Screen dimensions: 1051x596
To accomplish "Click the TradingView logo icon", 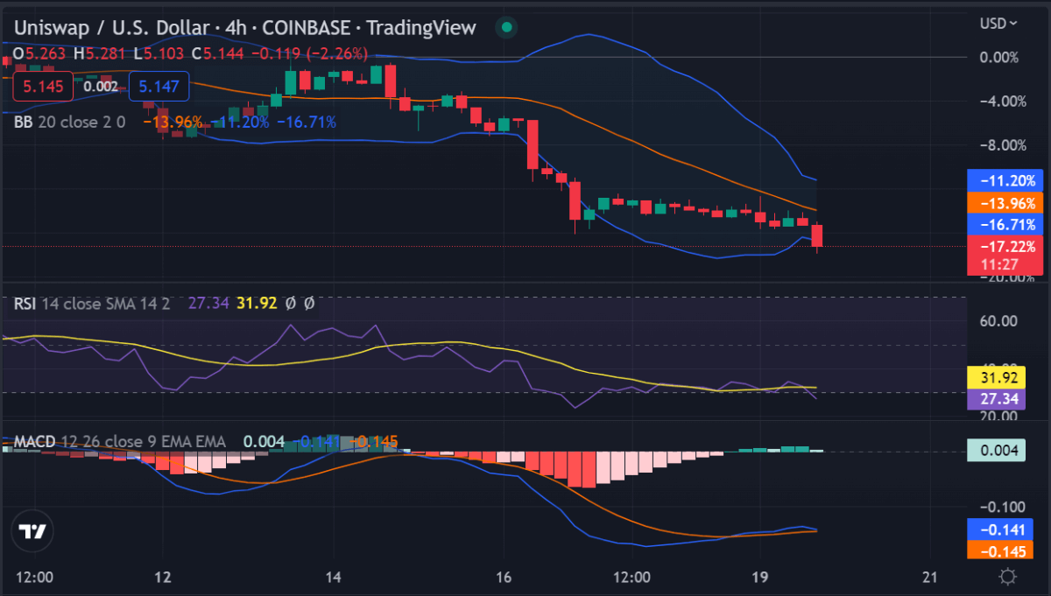I will tap(33, 531).
